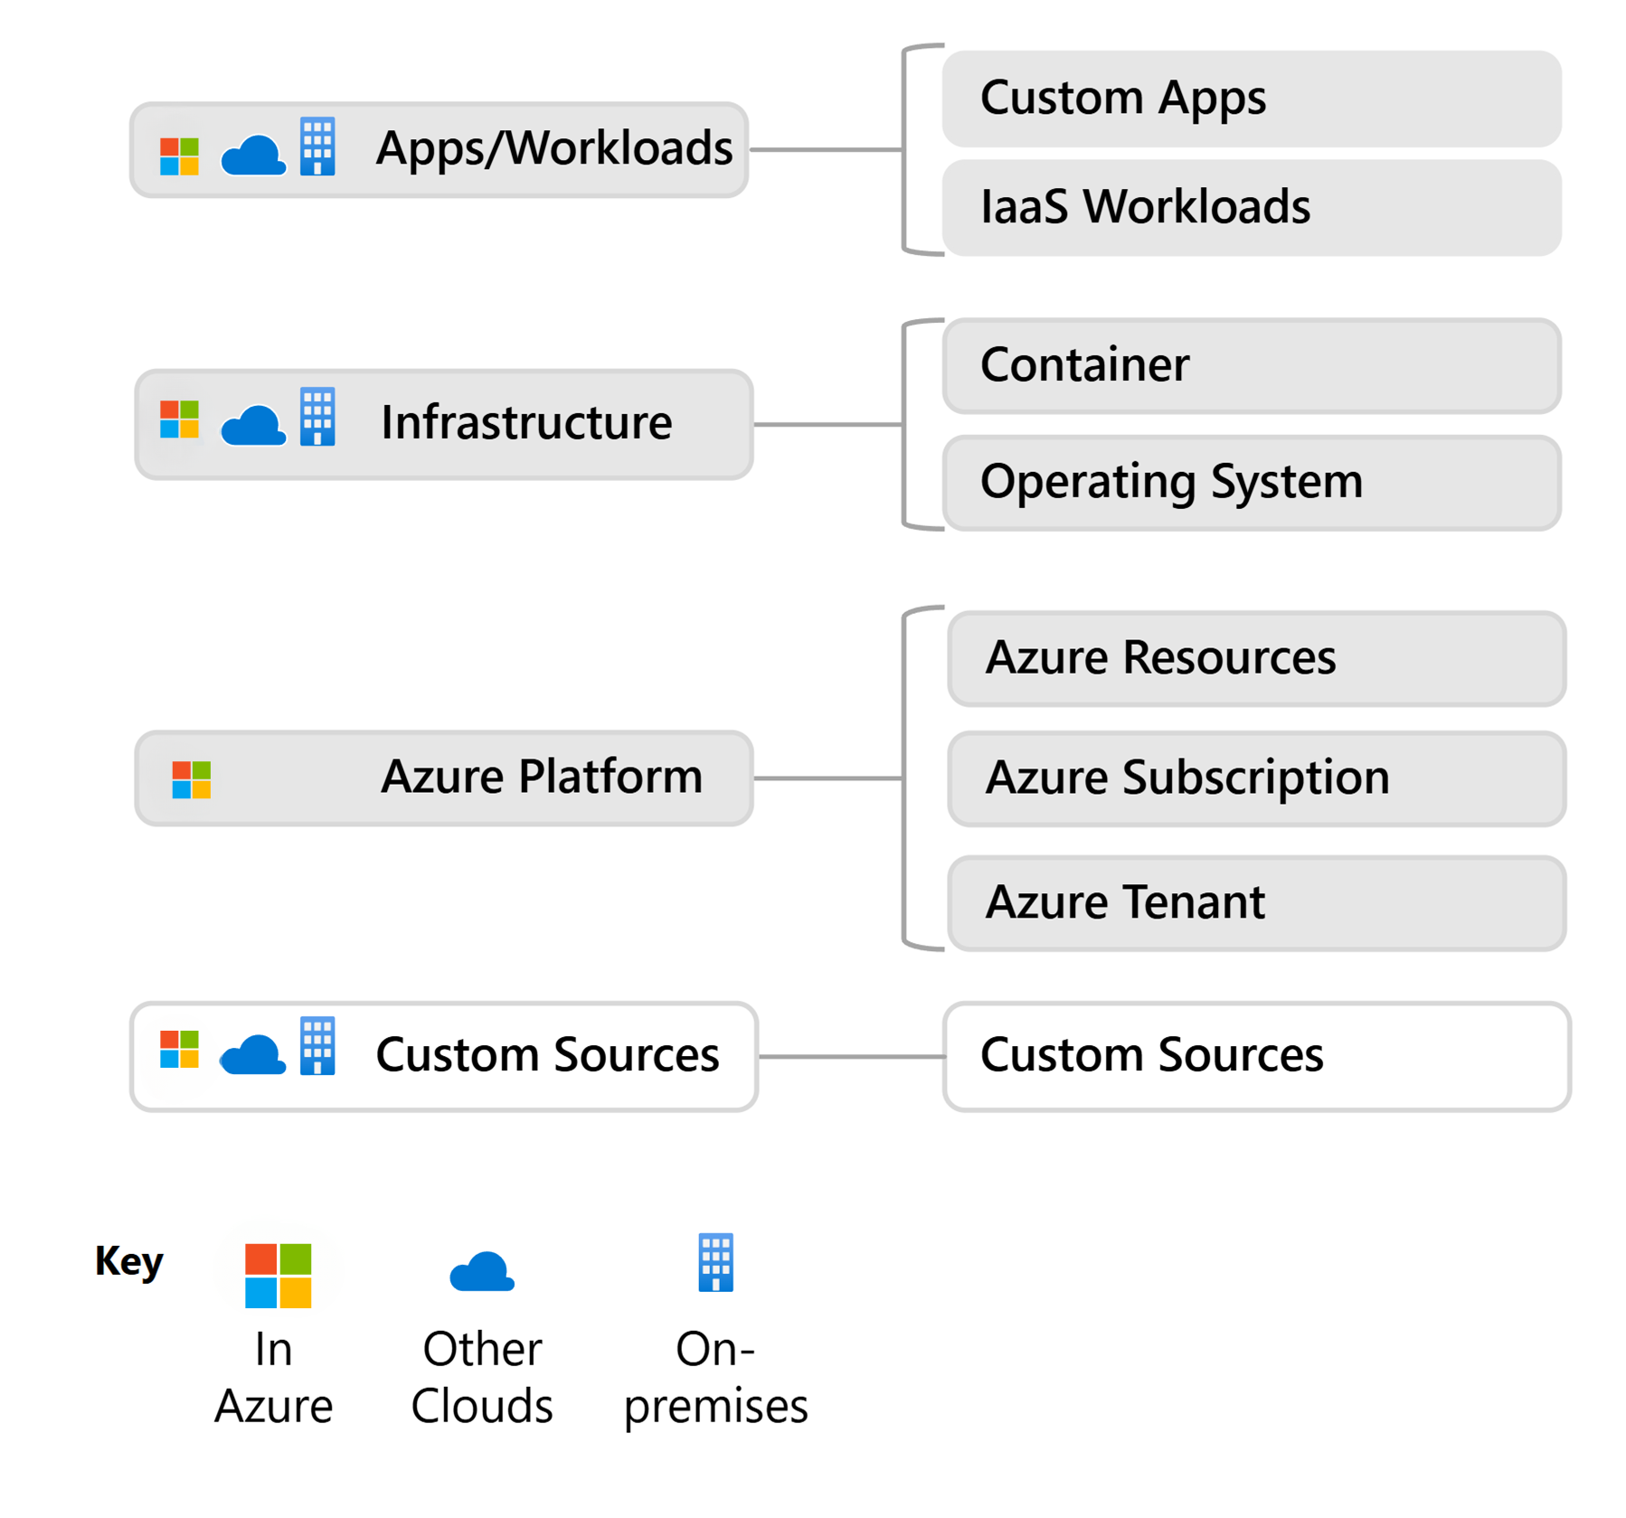
Task: Click the cloud icon in Custom Sources box
Action: click(253, 1054)
